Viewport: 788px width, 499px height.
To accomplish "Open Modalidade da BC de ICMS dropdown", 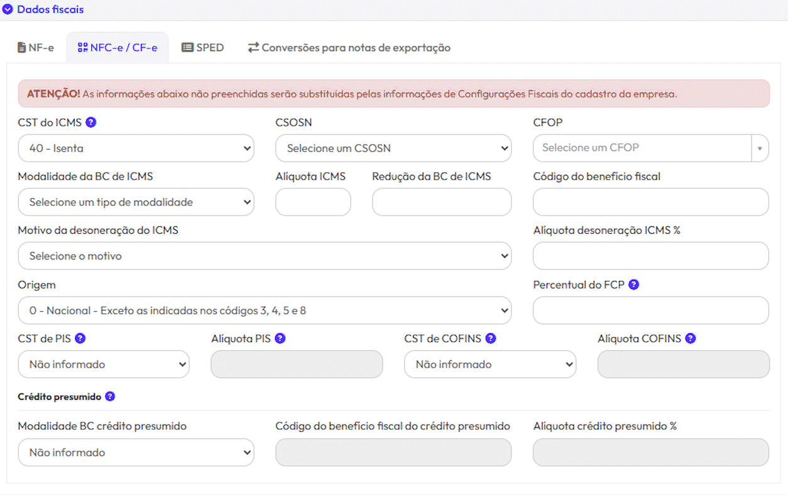I will point(136,202).
